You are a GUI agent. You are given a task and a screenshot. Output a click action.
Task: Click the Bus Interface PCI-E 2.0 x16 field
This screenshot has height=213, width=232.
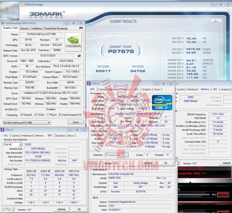(x=66, y=66)
